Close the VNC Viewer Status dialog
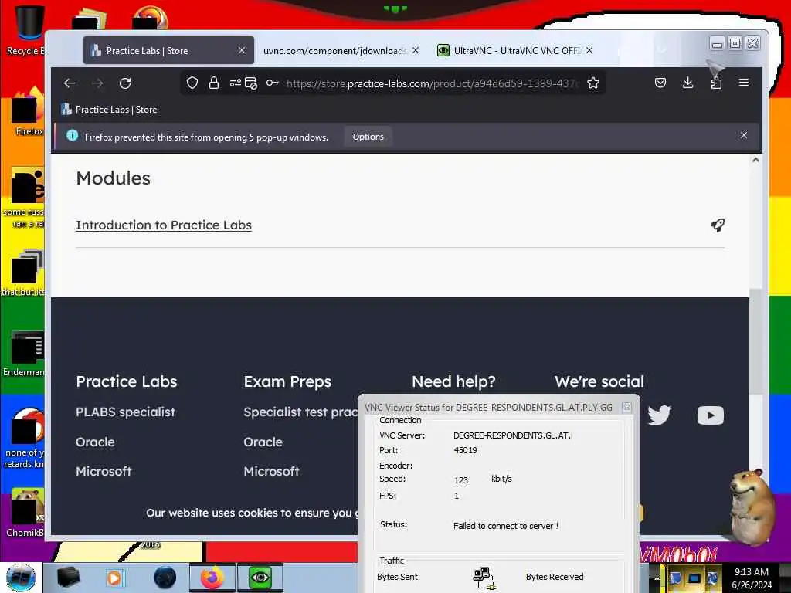Viewport: 791px width, 593px height. click(626, 406)
